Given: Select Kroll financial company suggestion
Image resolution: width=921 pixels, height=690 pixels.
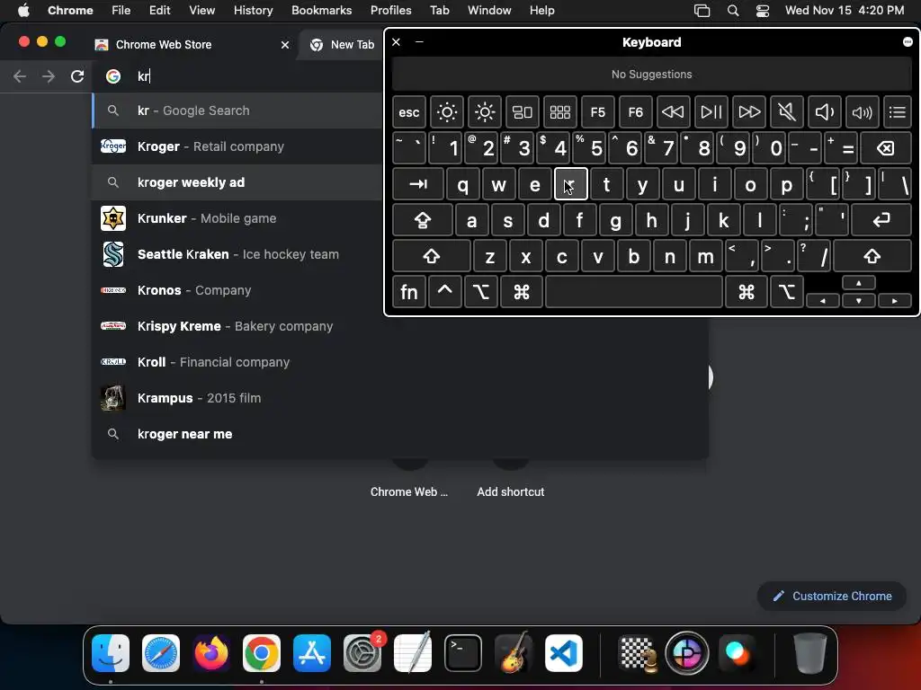Looking at the screenshot, I should (399, 362).
